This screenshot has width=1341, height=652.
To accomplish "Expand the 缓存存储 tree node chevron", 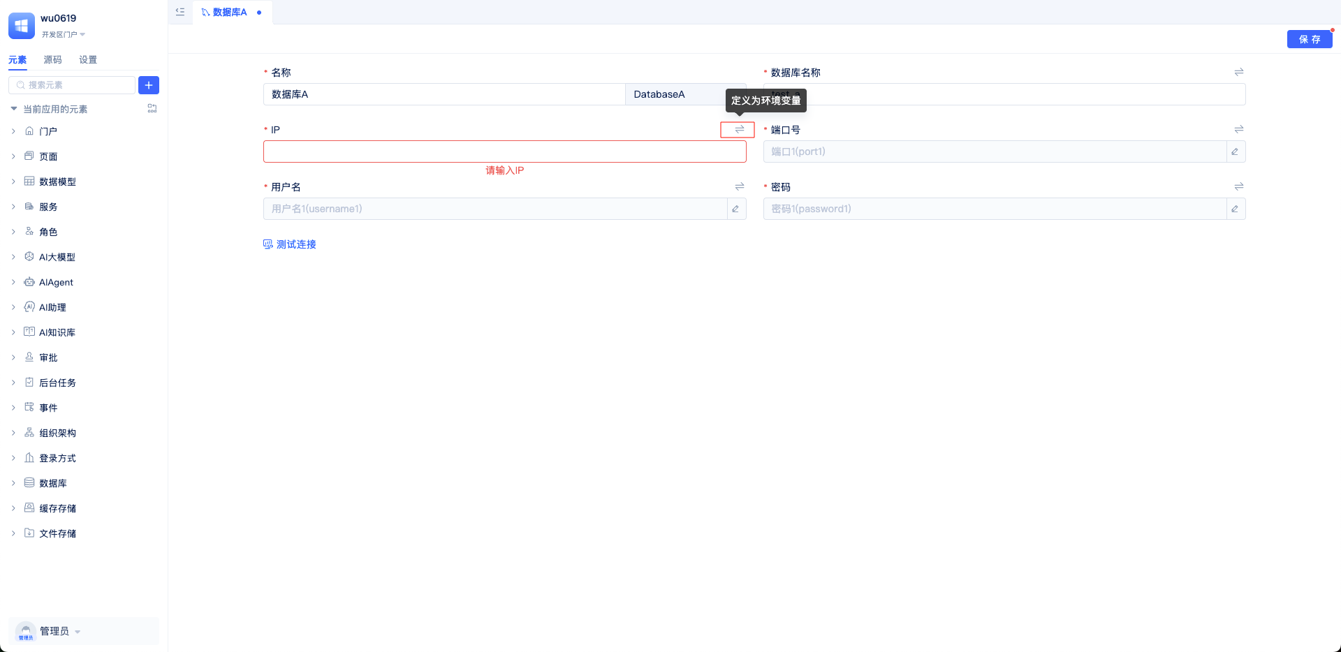I will 13,507.
